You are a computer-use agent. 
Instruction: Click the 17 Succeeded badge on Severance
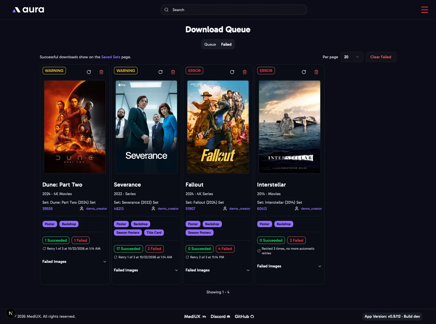128,249
